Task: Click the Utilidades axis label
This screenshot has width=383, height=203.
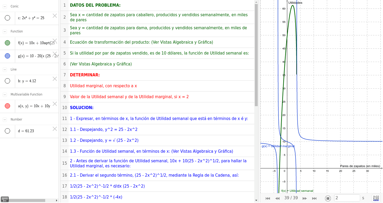Action: 295,3
